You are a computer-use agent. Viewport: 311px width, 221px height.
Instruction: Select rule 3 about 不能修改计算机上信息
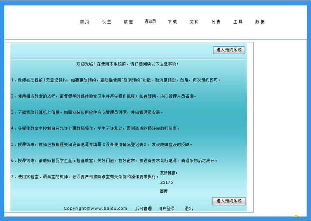pos(87,112)
